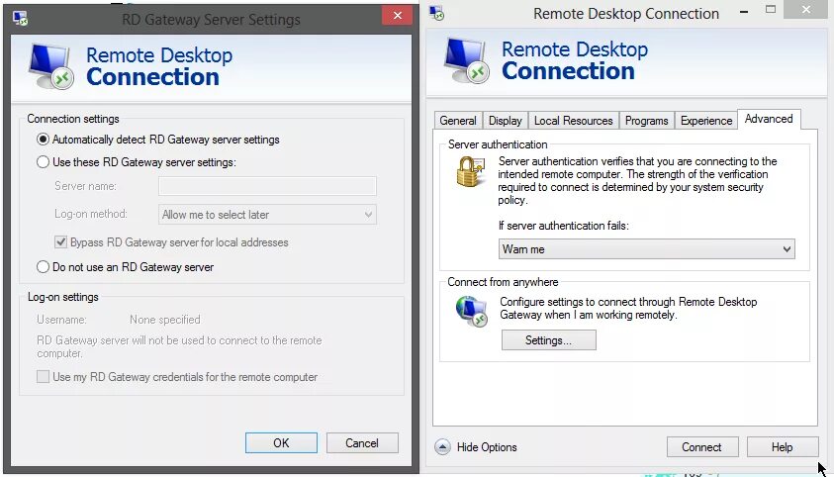Image resolution: width=834 pixels, height=477 pixels.
Task: Check Use my RD Gateway credentials checkbox
Action: pos(44,377)
